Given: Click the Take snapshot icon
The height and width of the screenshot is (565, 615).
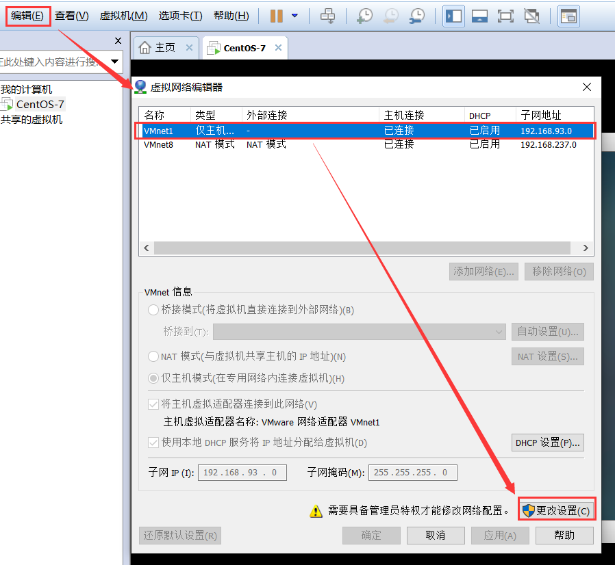Looking at the screenshot, I should (364, 16).
